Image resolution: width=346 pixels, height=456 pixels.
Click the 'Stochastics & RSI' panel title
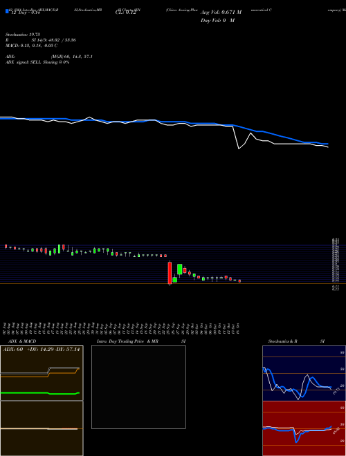296,341
